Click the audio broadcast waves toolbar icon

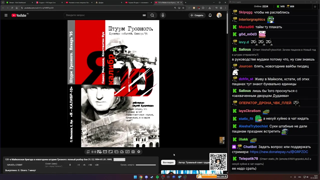[x=94, y=152]
